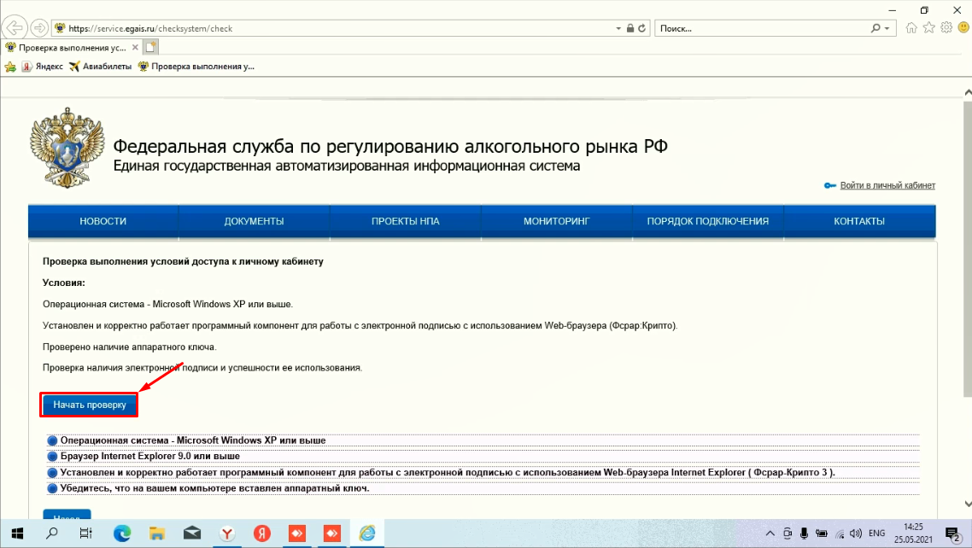The width and height of the screenshot is (972, 548).
Task: Open Task View on taskbar
Action: click(86, 533)
